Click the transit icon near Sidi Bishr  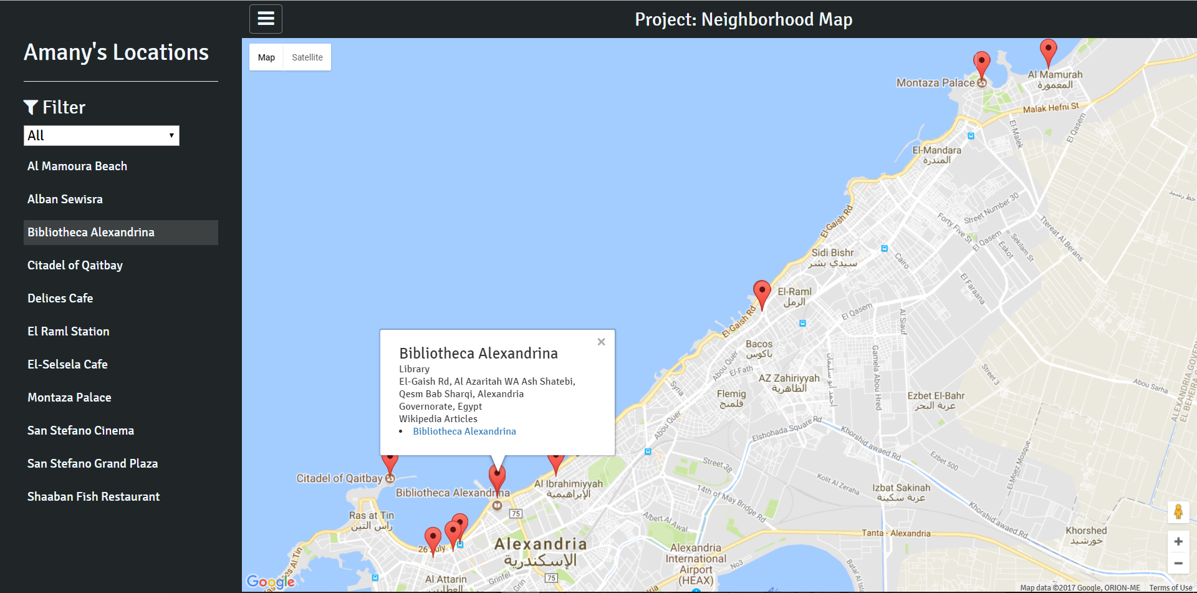[884, 248]
